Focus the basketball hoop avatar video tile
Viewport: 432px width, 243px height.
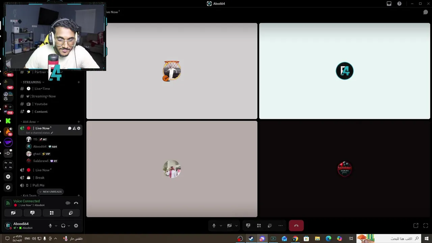point(172,71)
